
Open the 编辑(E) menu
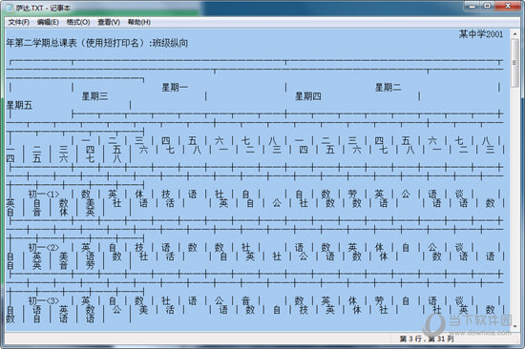48,23
